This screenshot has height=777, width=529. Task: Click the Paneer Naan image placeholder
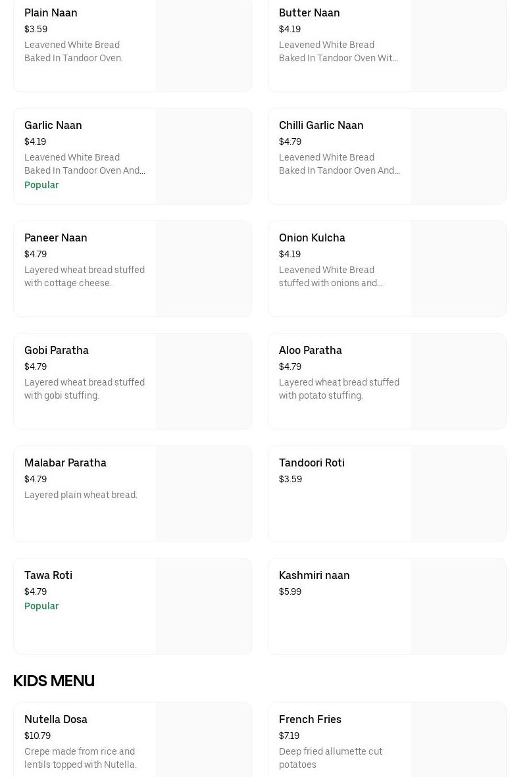(x=204, y=269)
